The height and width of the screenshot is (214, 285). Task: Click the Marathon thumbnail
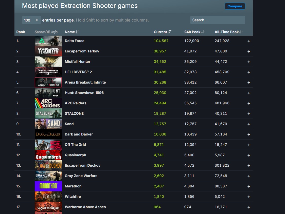tap(48, 186)
